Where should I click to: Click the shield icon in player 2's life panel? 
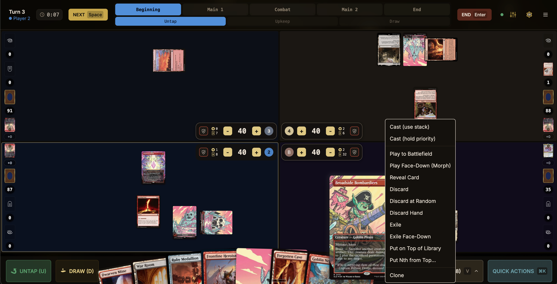pyautogui.click(x=204, y=152)
